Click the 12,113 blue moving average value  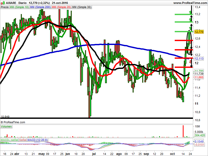pyautogui.click(x=199, y=58)
